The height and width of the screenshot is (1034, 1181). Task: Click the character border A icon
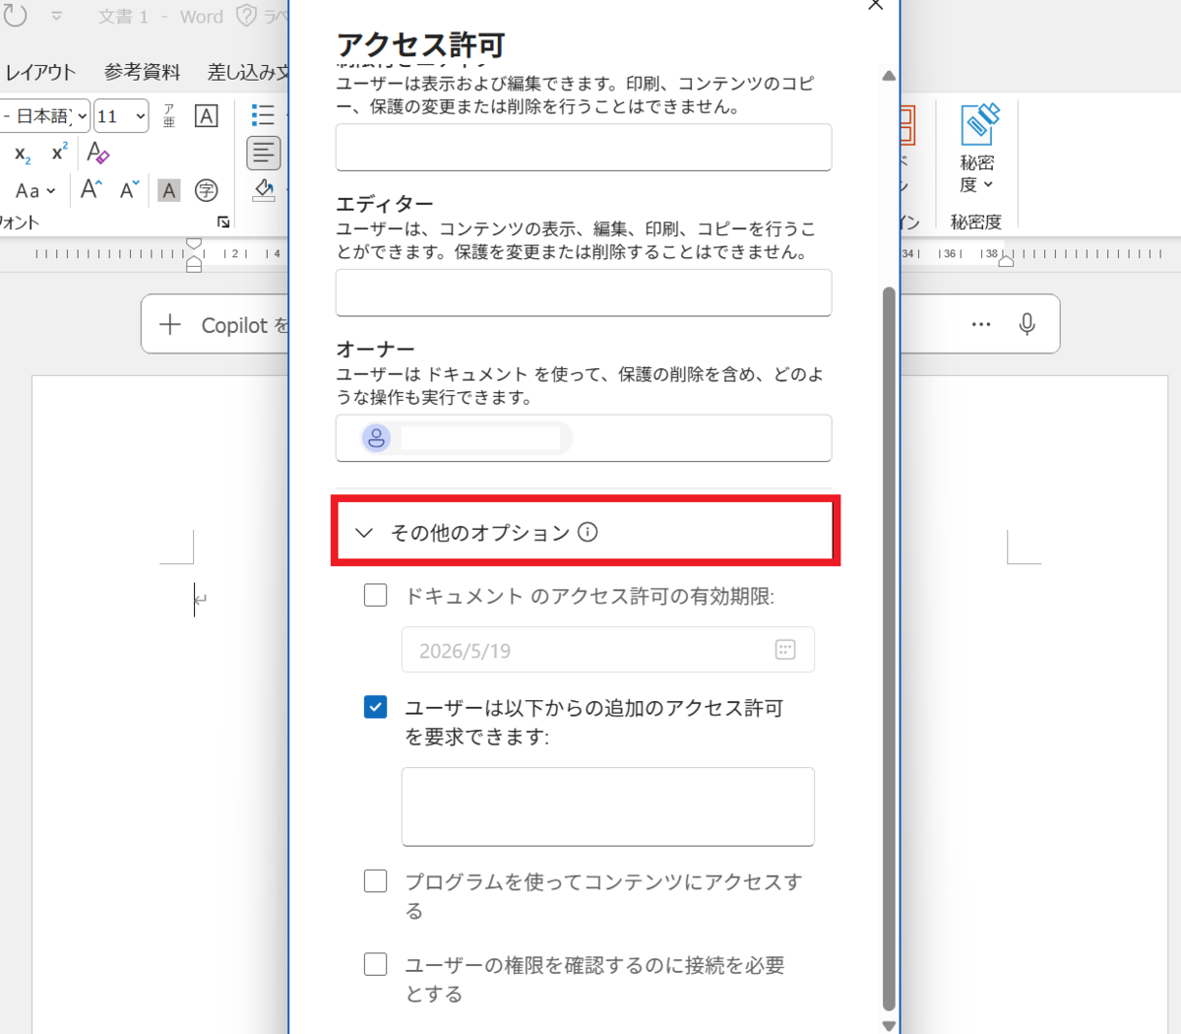206,116
